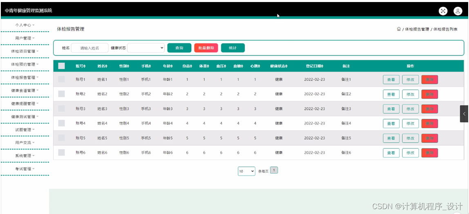Screen dimensions: 469x214
Task: Open the user profile icon in header
Action: coord(458,11)
